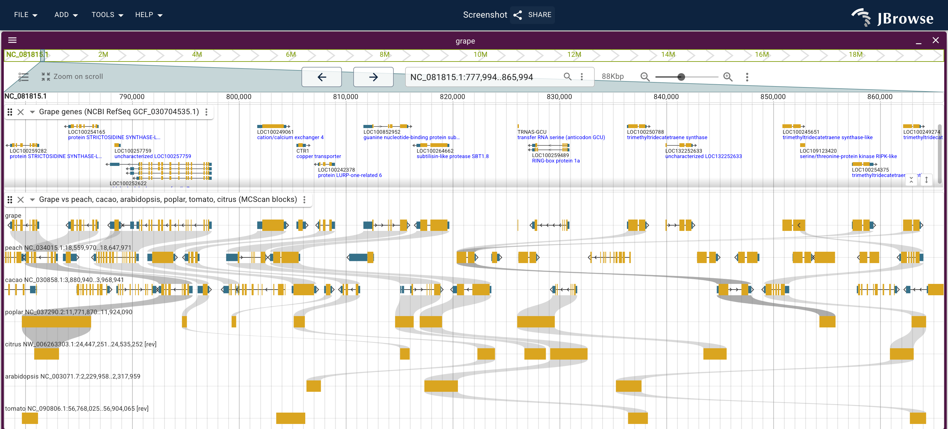This screenshot has width=948, height=429.
Task: Expand the MCScan blocks track dropdown arrow
Action: coord(32,199)
